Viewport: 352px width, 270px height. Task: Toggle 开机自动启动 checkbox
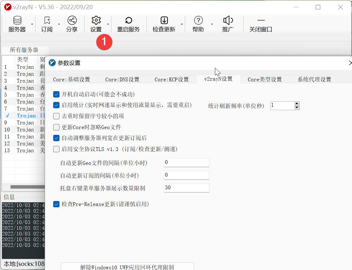(x=56, y=94)
